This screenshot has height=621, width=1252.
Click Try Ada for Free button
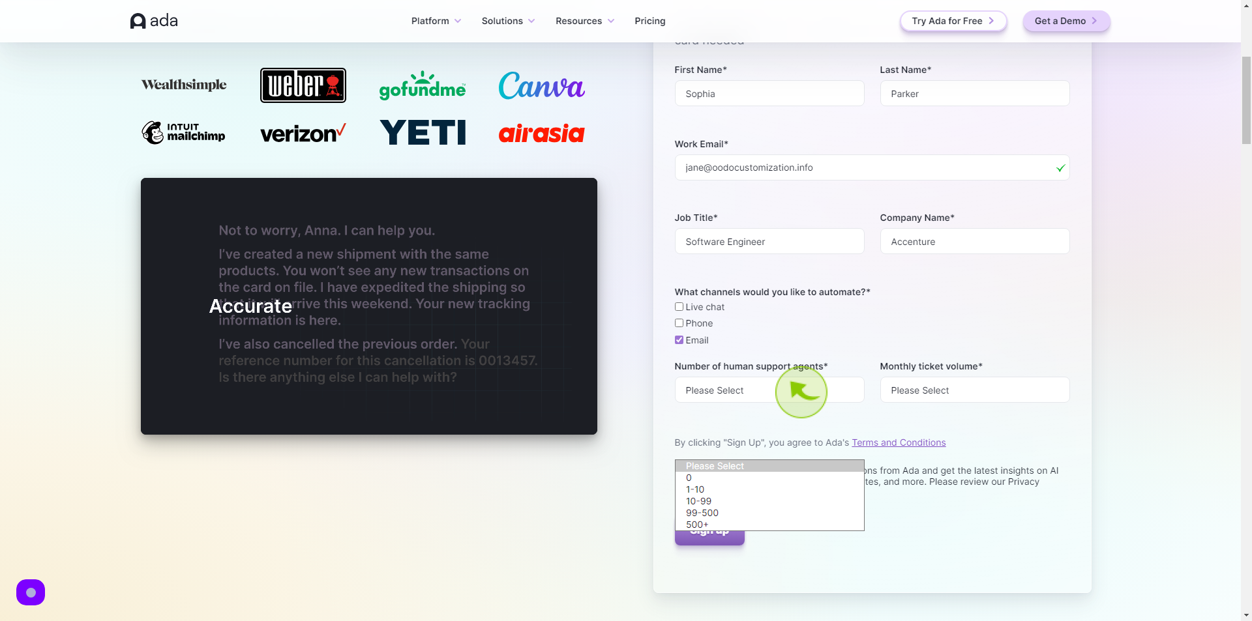click(x=953, y=21)
